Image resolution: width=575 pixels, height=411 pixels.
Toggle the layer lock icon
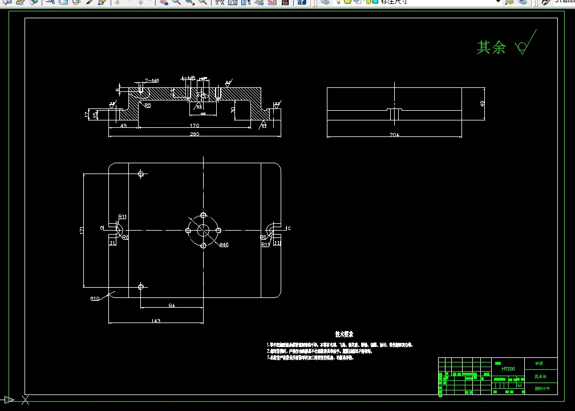(x=368, y=2)
